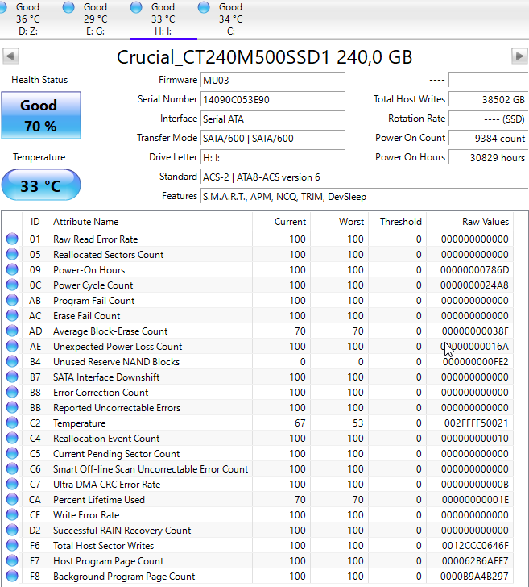This screenshot has width=529, height=587.
Task: Click status icon for Average Block-Erase Count
Action: point(12,331)
